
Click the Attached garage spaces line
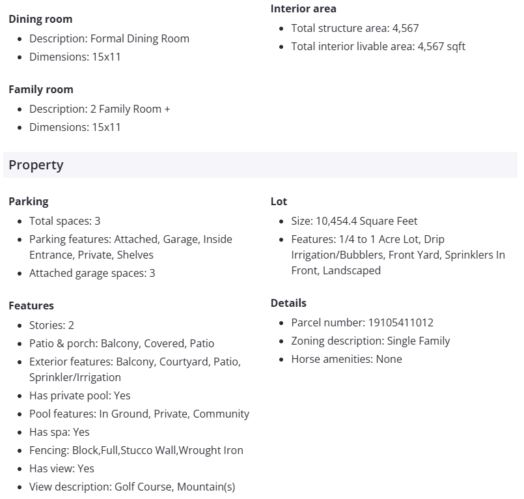click(x=92, y=273)
